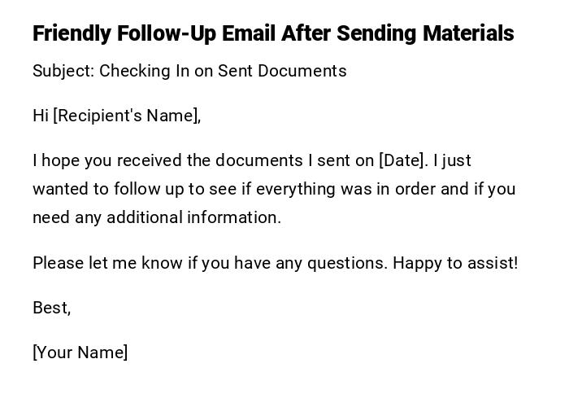Click the greeting word 'Hi'
The height and width of the screenshot is (403, 569).
coord(41,116)
